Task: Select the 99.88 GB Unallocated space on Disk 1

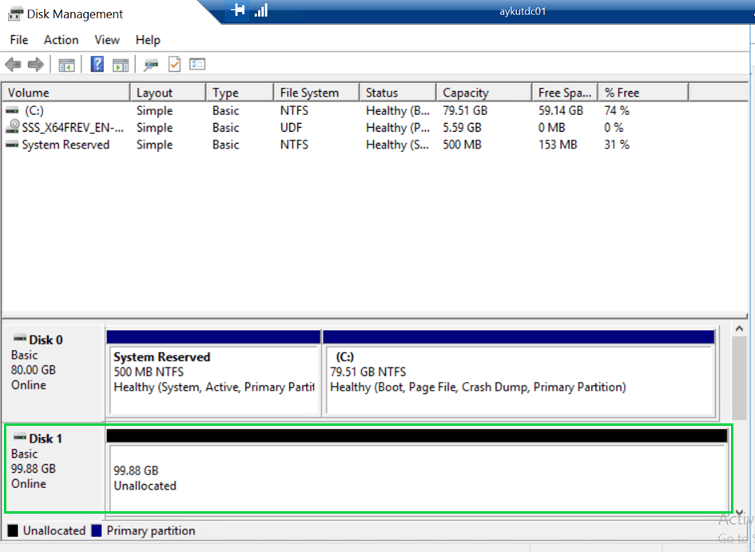Action: [417, 478]
